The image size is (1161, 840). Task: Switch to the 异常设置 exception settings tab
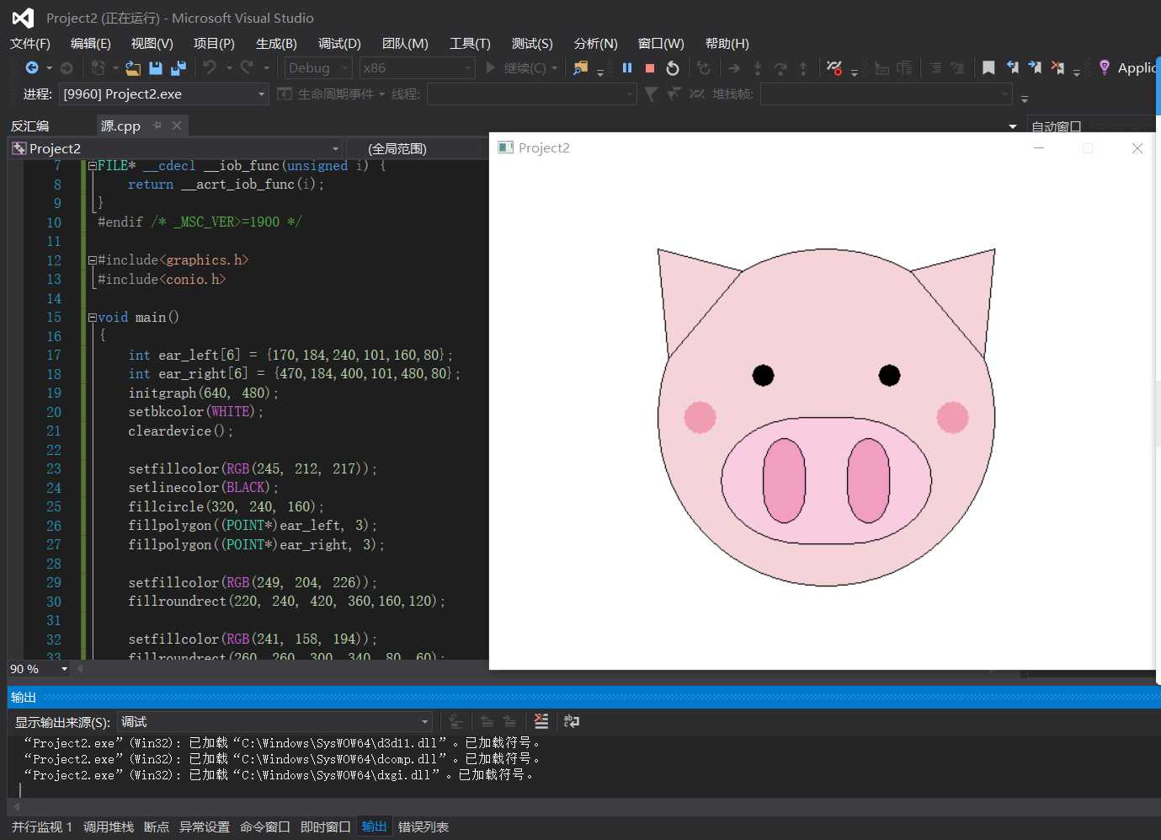(x=205, y=827)
